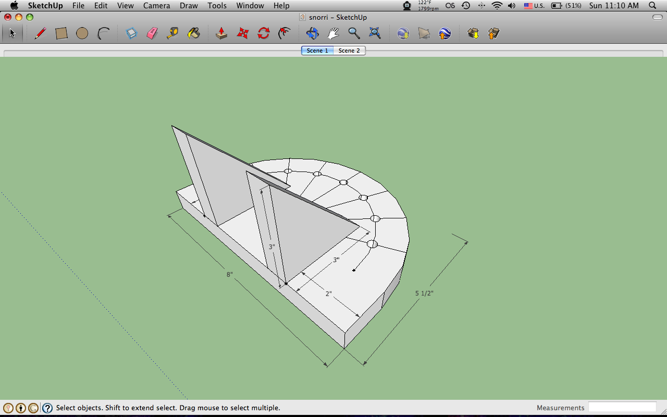Click the 8" dimension label
Viewport: 667px width, 417px height.
point(229,275)
